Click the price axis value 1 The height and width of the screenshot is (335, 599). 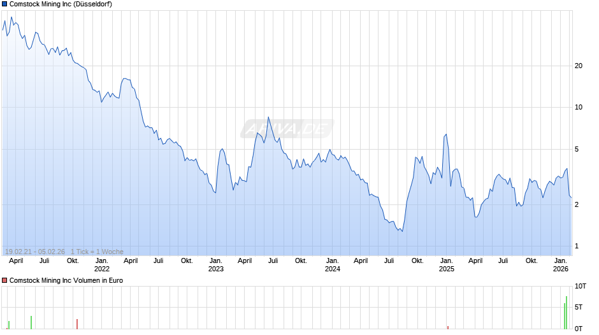pyautogui.click(x=577, y=246)
